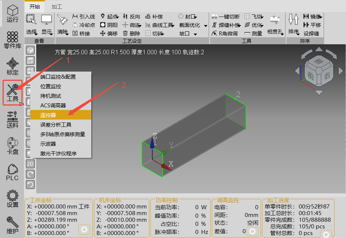Open gear settings in 加工进度 panel
Viewport: 346px width, 238px height.
[326, 234]
